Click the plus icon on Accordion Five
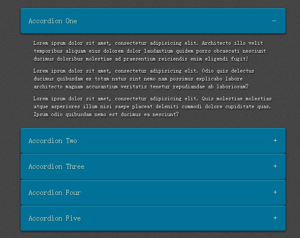Image resolution: width=300 pixels, height=238 pixels. click(x=275, y=218)
